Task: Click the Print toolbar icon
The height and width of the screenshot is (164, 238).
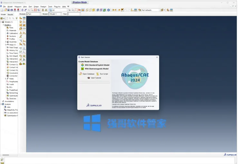Action: (x=12, y=10)
